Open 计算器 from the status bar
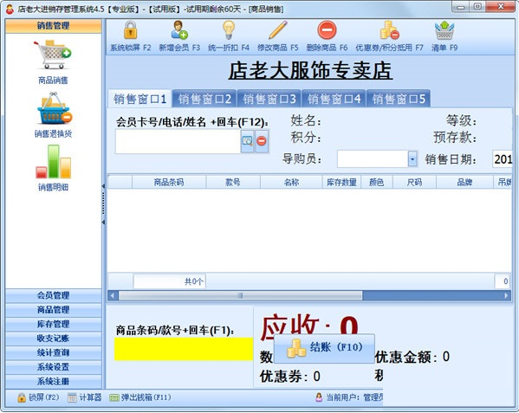519x413 pixels. click(85, 397)
